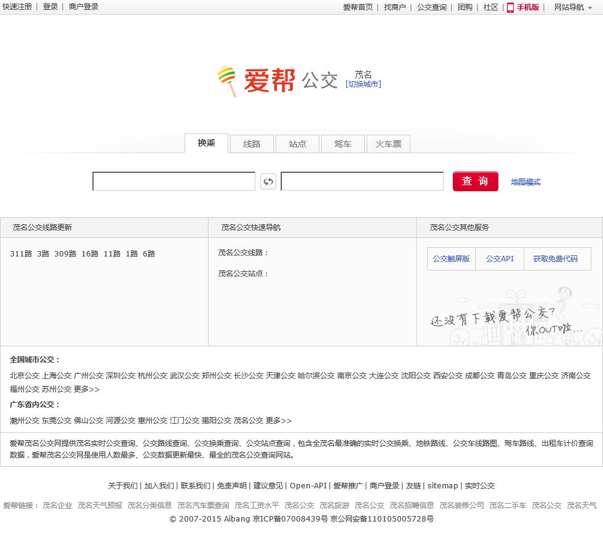This screenshot has height=548, width=603.
Task: Open 哈尔滨公交 city link
Action: tap(316, 375)
